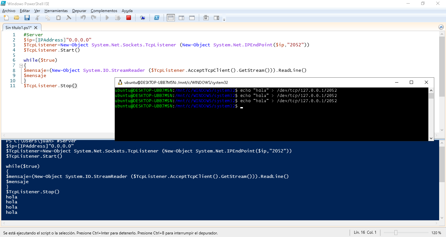Maximize the Ubuntu terminal window
Viewport: 446px width, 237px height.
tap(411, 82)
